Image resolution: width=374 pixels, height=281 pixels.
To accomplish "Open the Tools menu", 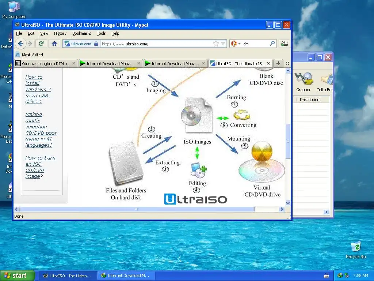I will [x=101, y=33].
